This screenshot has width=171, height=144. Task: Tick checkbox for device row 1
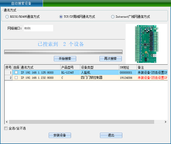click(x=16, y=72)
